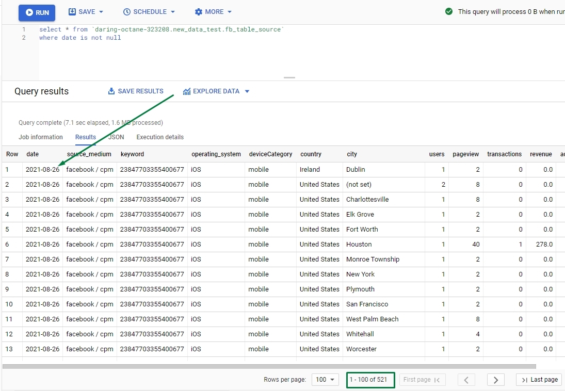Click the previous page chevron
This screenshot has width=565, height=391.
[466, 380]
